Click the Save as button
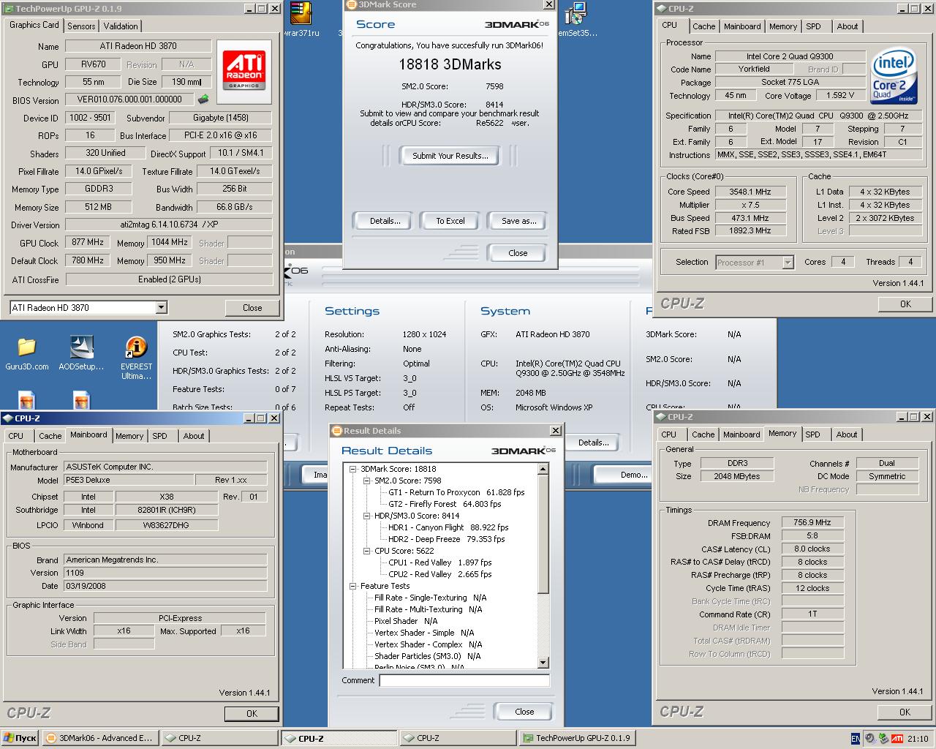 [518, 221]
